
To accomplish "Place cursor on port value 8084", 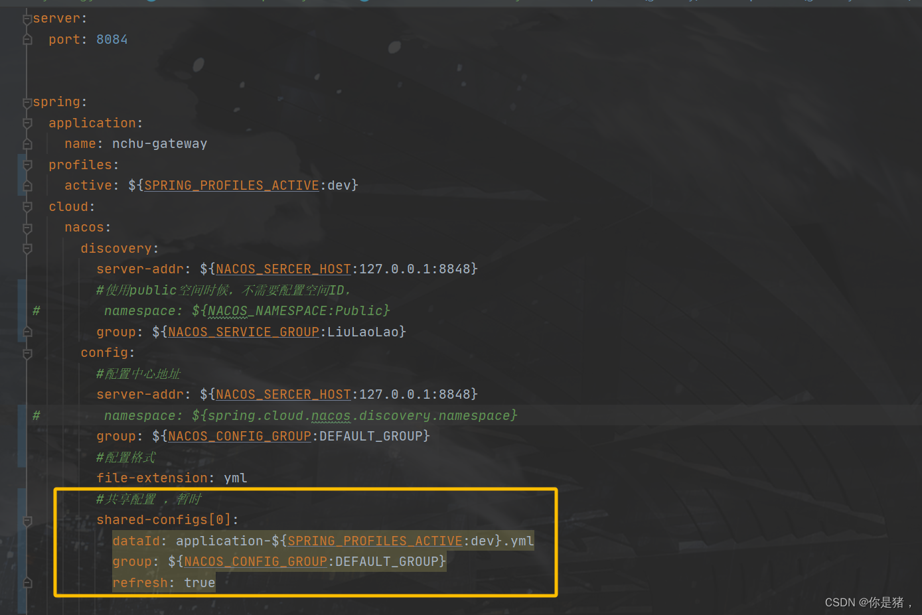I will (112, 40).
